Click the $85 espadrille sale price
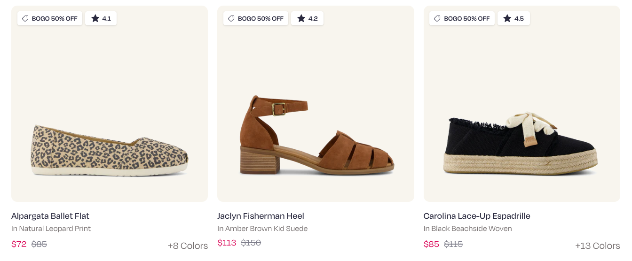Viewport: 632px width, 261px height. (431, 244)
